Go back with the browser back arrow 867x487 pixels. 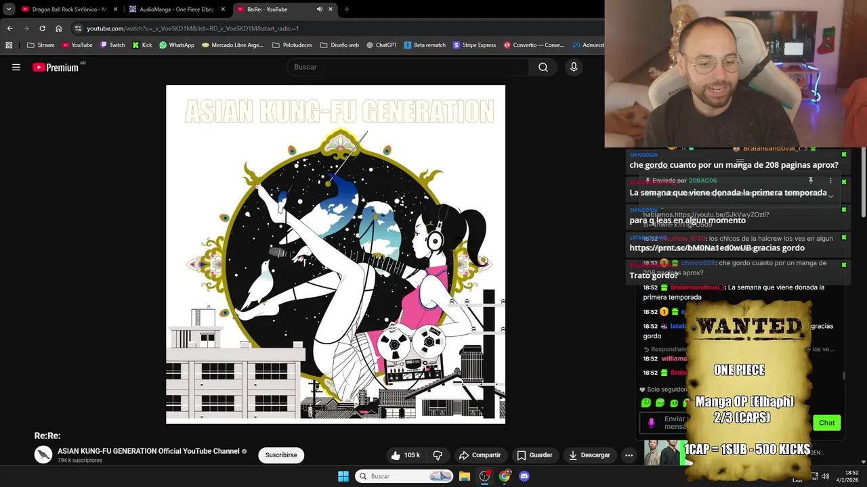pyautogui.click(x=9, y=28)
